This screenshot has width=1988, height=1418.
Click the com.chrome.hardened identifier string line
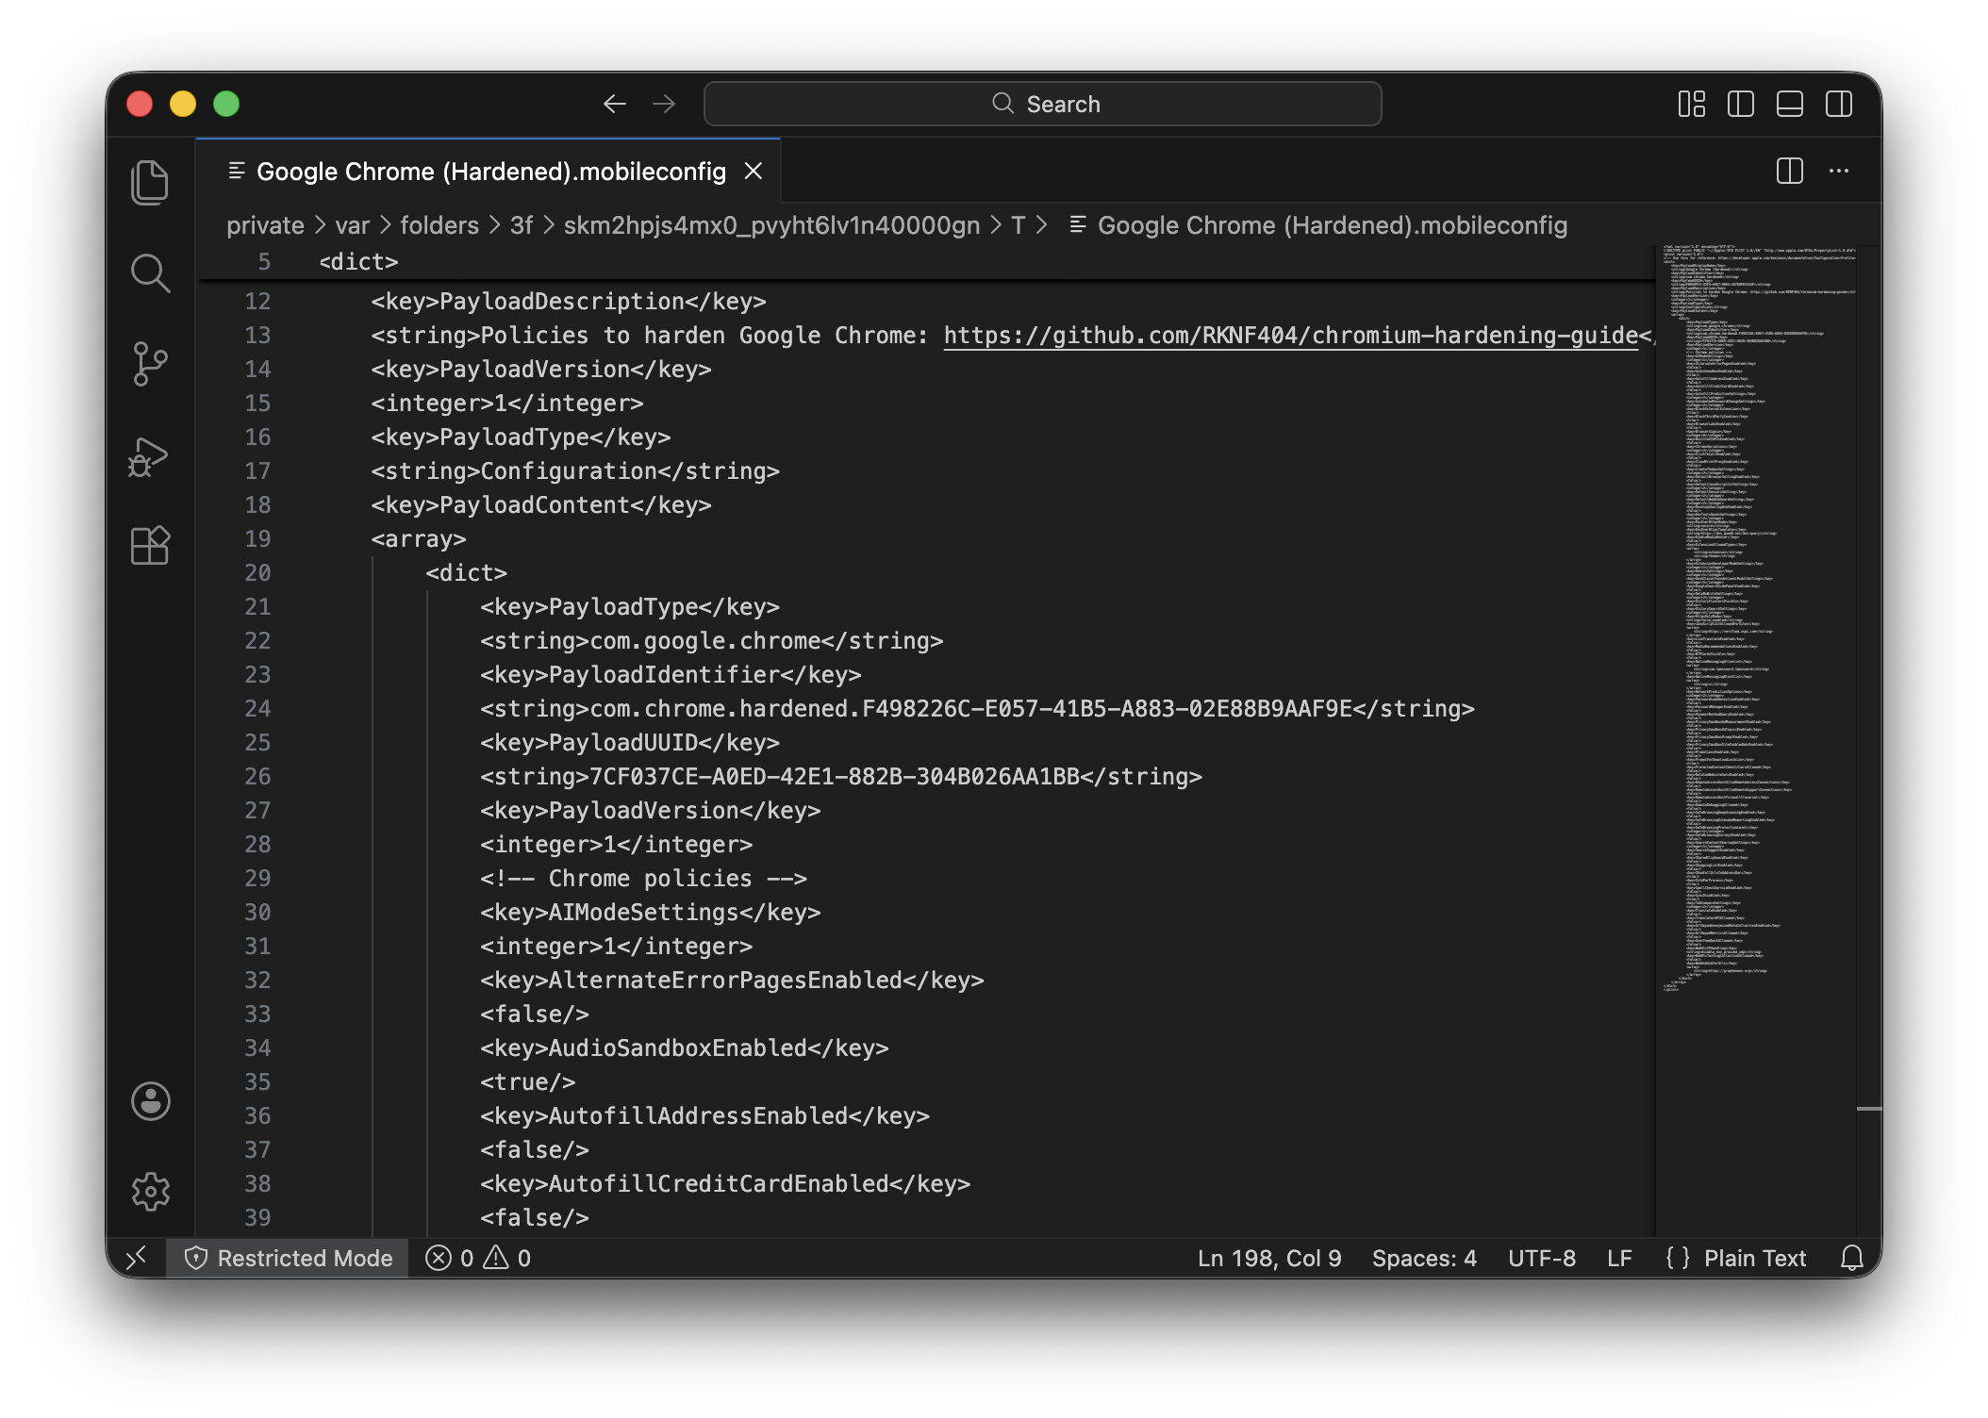coord(977,708)
